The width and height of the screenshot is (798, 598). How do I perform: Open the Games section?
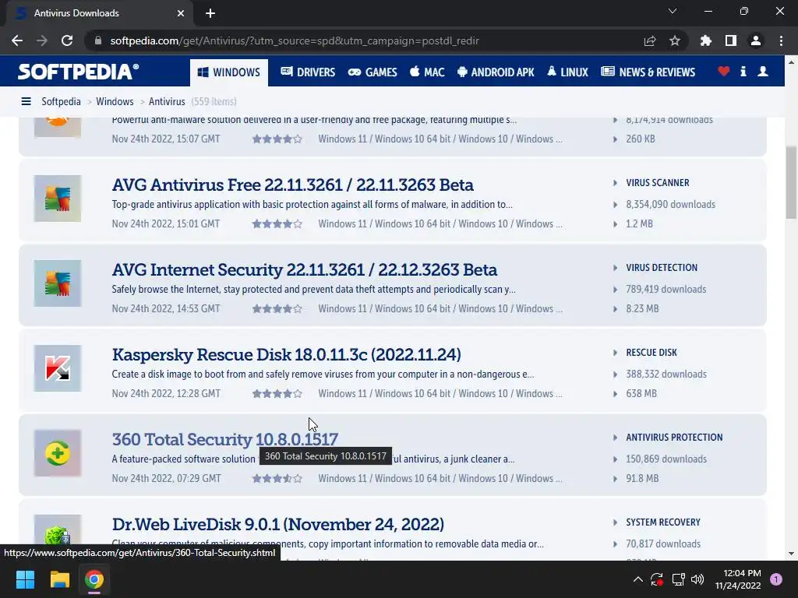point(373,72)
